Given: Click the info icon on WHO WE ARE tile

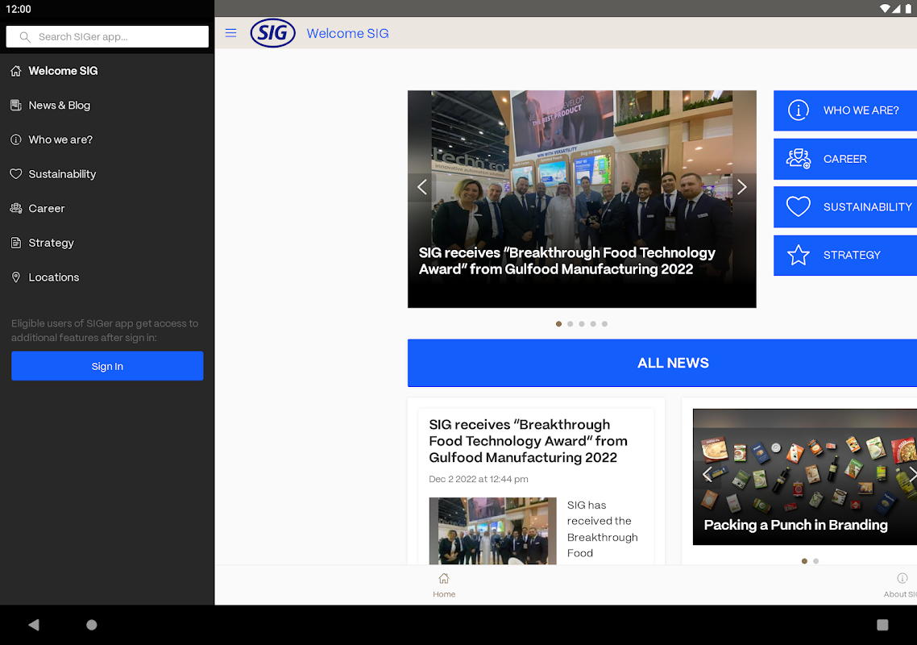Looking at the screenshot, I should coord(799,110).
